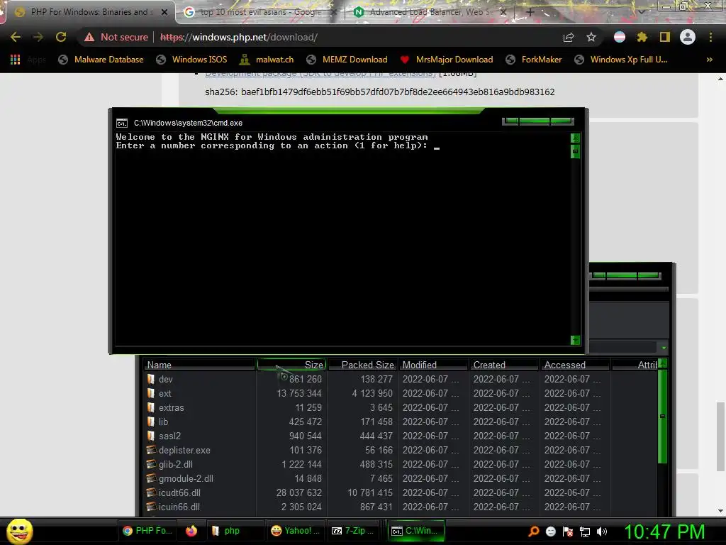Select glib-2.dll in 7-Zip list

click(176, 464)
